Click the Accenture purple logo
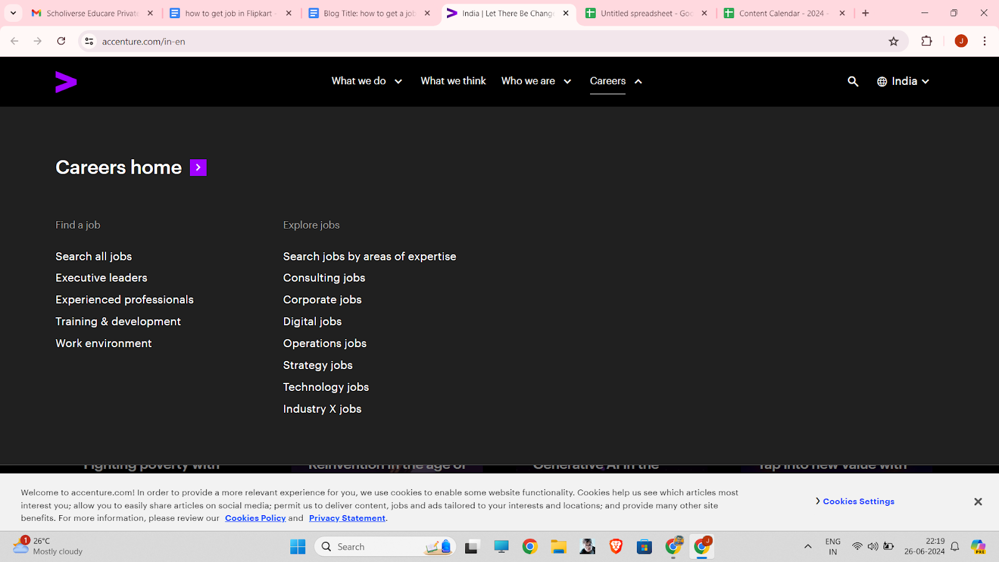Viewport: 999px width, 562px height. [66, 82]
